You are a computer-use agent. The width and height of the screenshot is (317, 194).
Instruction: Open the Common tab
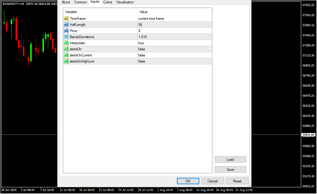[81, 2]
